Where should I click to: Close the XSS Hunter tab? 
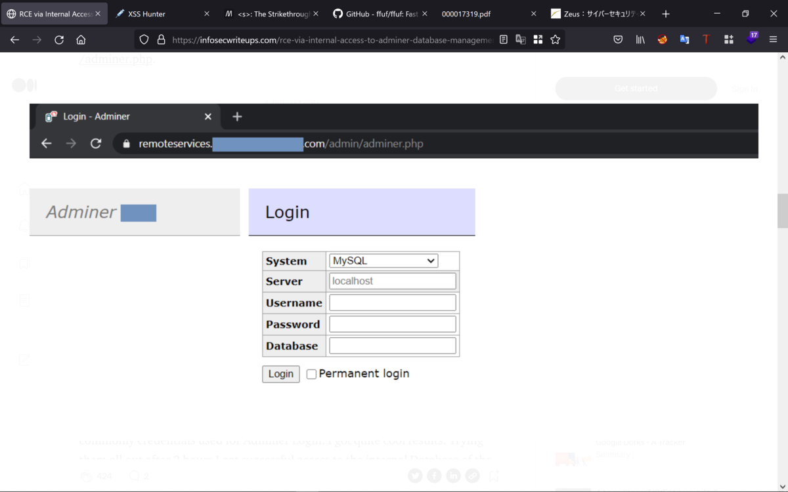207,14
